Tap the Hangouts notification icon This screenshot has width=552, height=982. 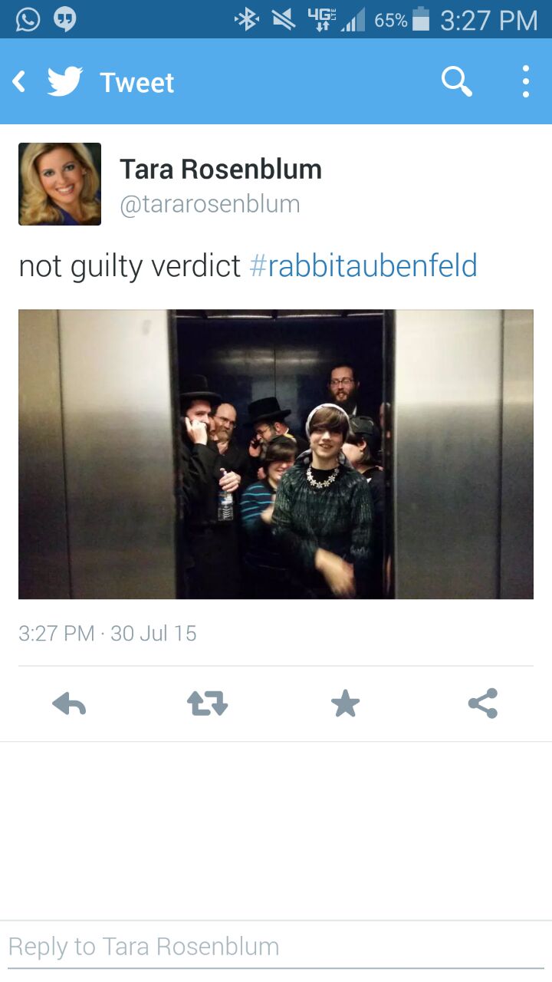[65, 20]
